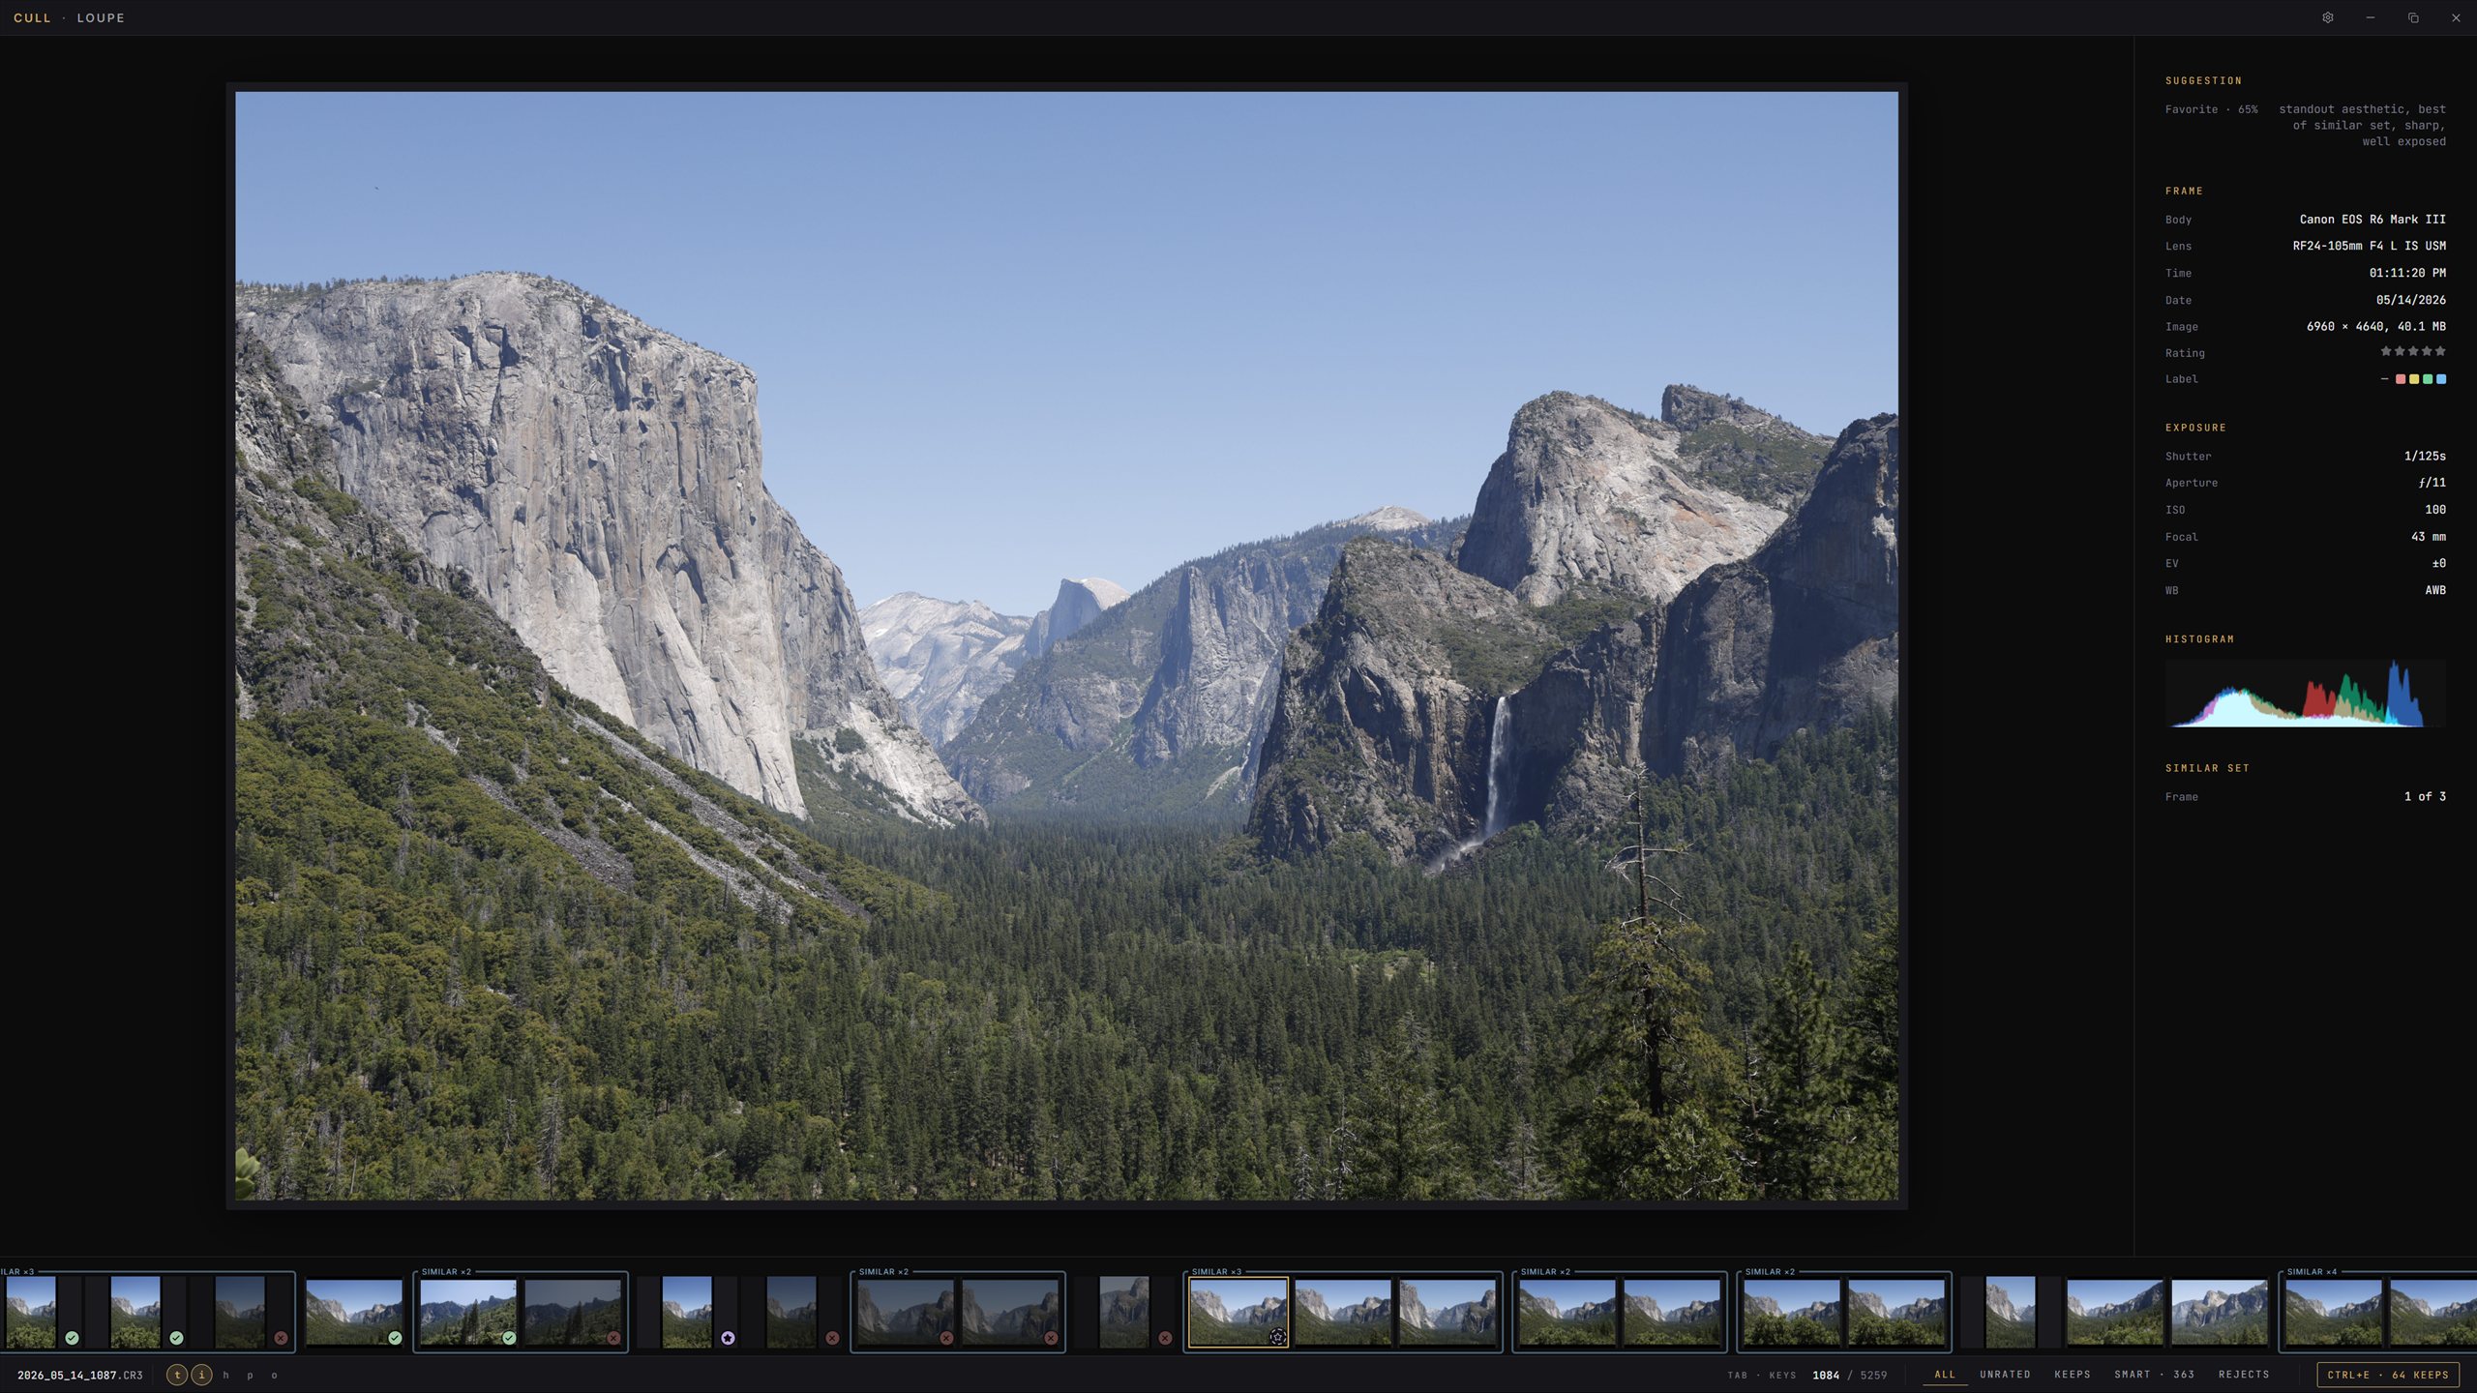Select the portrait thumbnail with the purple star
The height and width of the screenshot is (1393, 2477).
pyautogui.click(x=687, y=1312)
